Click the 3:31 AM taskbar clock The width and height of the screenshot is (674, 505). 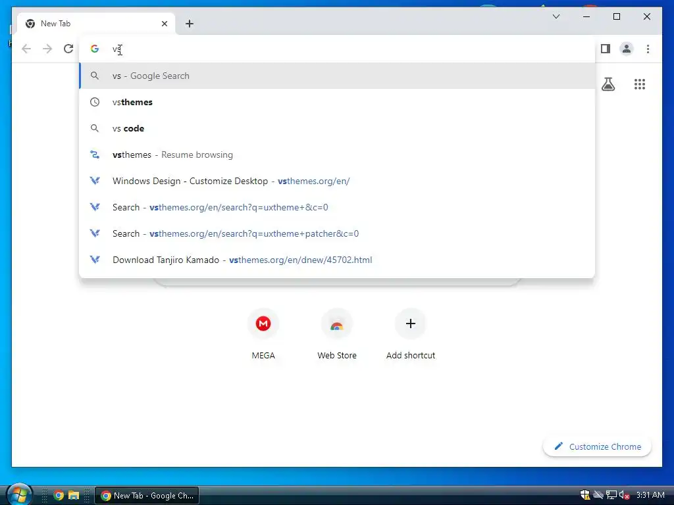click(650, 495)
